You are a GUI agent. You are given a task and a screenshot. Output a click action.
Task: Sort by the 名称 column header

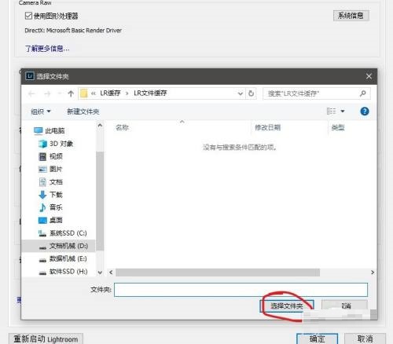coord(123,127)
